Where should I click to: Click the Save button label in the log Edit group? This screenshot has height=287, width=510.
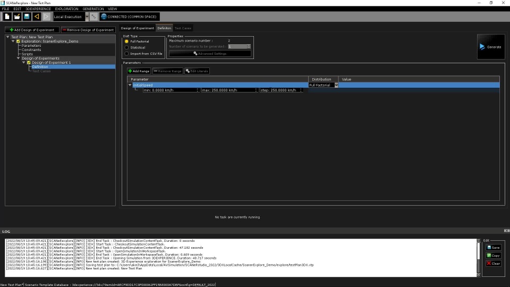pyautogui.click(x=496, y=248)
